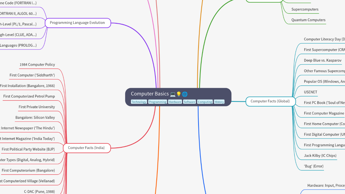This screenshot has width=345, height=194.
Task: Select Languages (PROLOG...) item
Action: click(x=18, y=45)
